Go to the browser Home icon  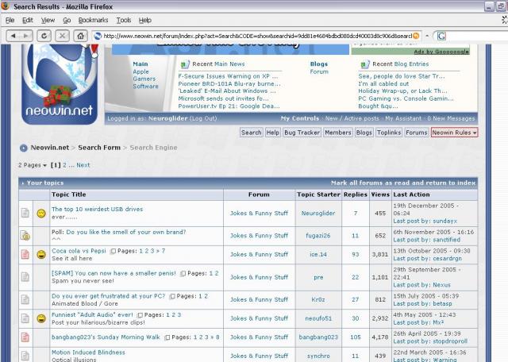pyautogui.click(x=80, y=36)
